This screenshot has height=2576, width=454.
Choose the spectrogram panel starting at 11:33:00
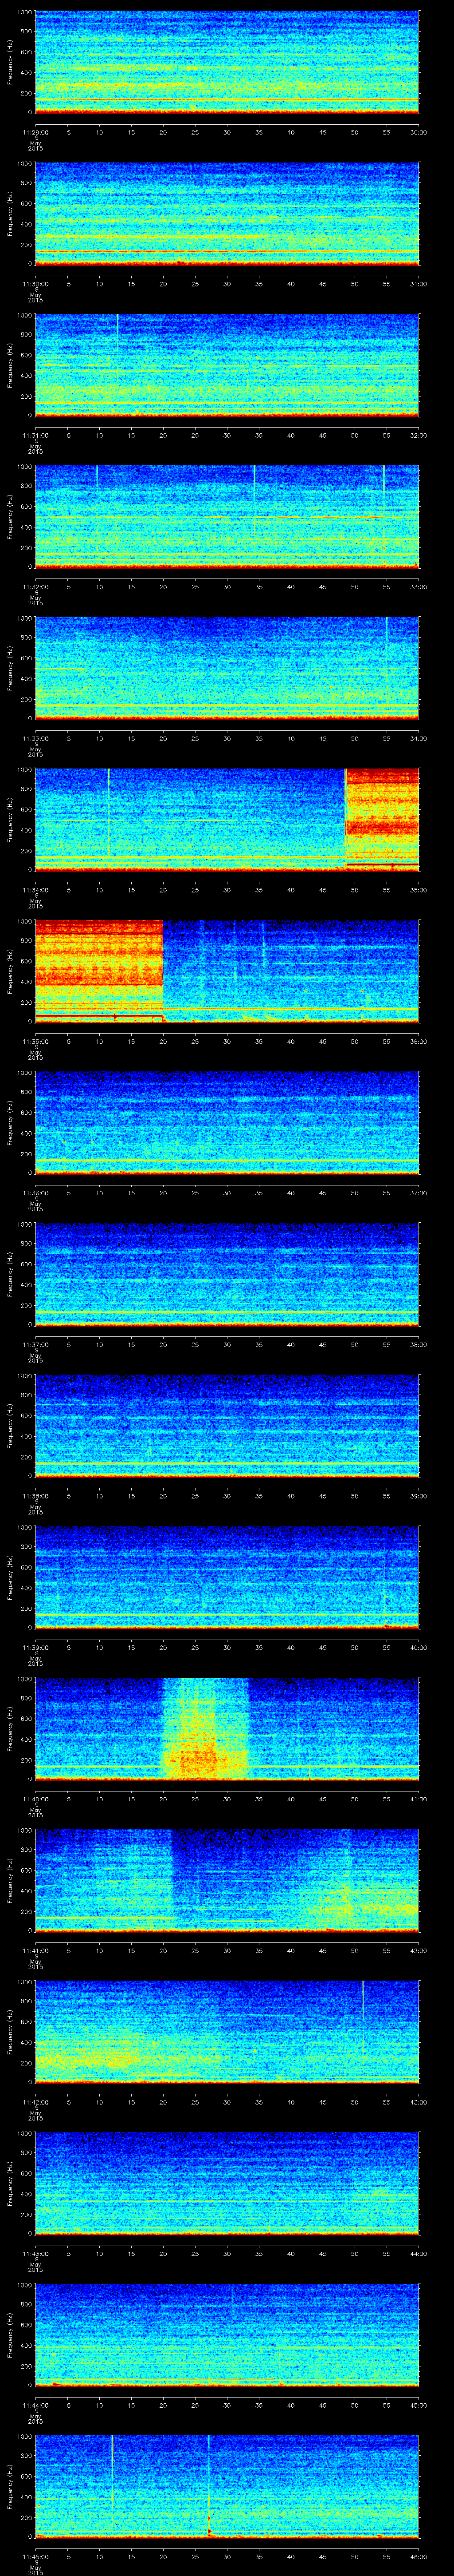[x=227, y=668]
